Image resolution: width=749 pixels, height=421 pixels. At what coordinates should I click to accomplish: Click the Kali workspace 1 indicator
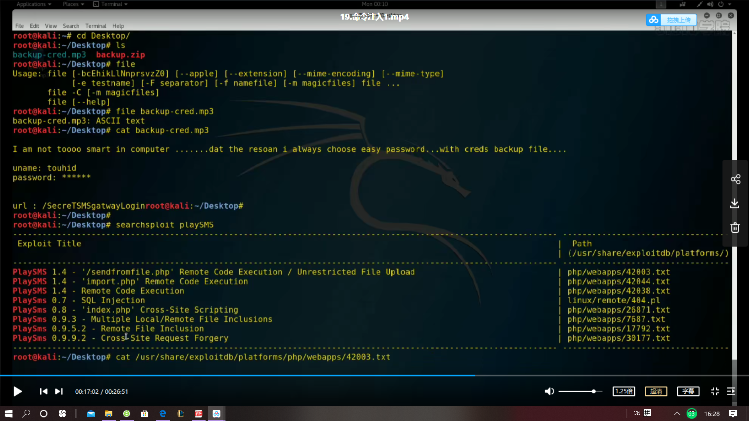tap(661, 4)
